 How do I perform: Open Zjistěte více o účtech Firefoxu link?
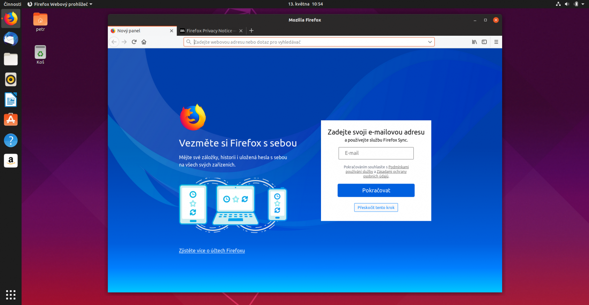click(212, 251)
